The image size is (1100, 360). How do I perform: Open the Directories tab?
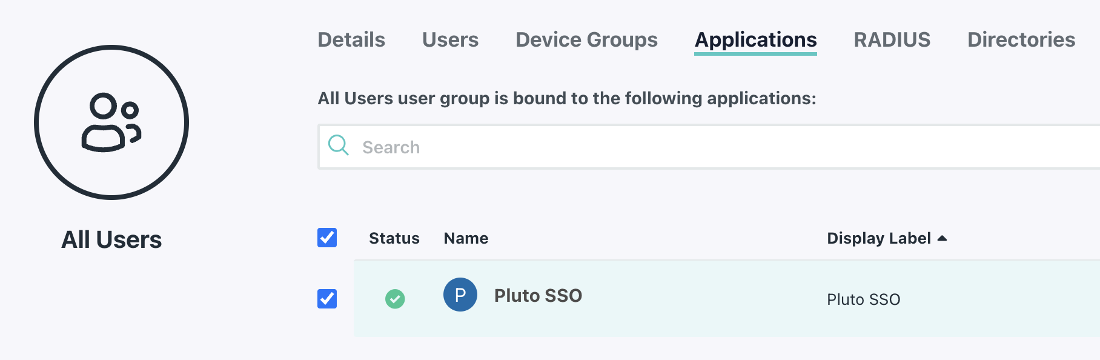point(1021,40)
